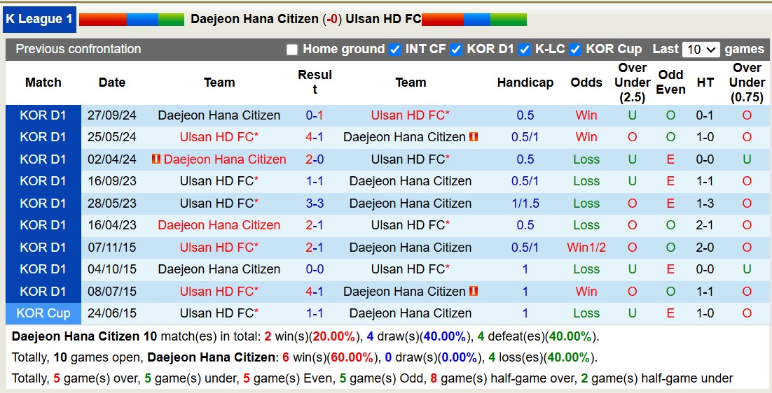Viewport: 772px width, 393px height.
Task: Click KOR D1 label on the 27/09/24 row
Action: [43, 115]
